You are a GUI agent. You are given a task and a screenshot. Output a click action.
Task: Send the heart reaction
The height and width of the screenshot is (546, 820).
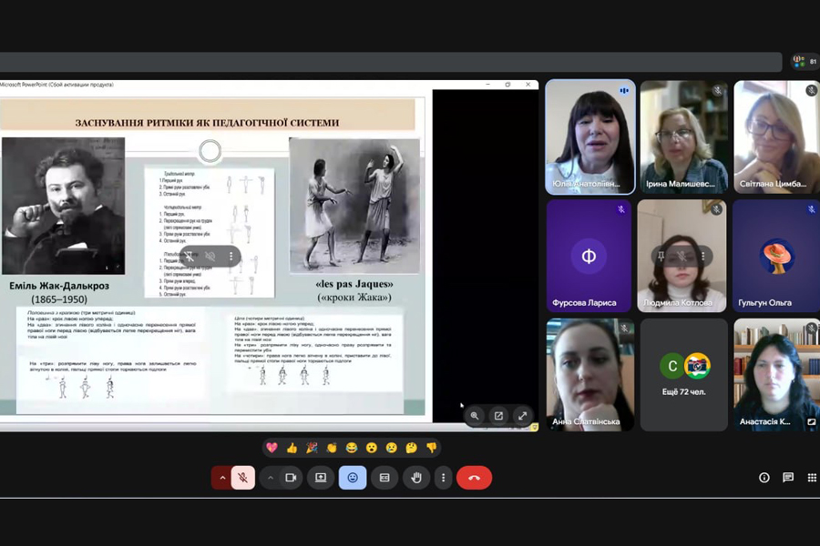click(272, 448)
